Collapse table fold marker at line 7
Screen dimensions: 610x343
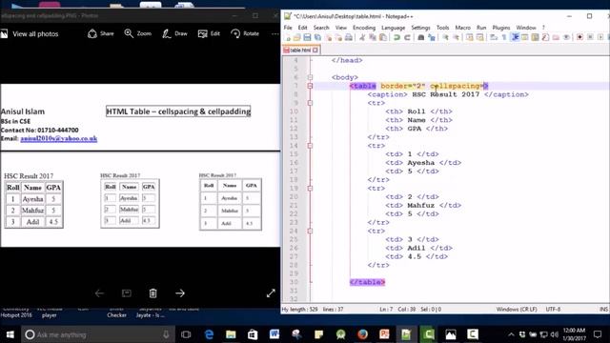pos(310,86)
